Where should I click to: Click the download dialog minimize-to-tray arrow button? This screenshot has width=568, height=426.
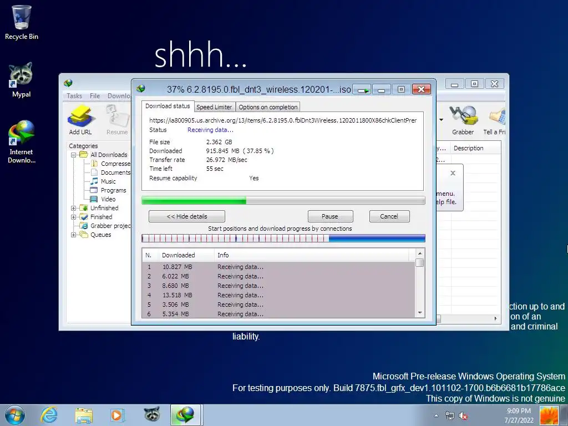tap(362, 89)
